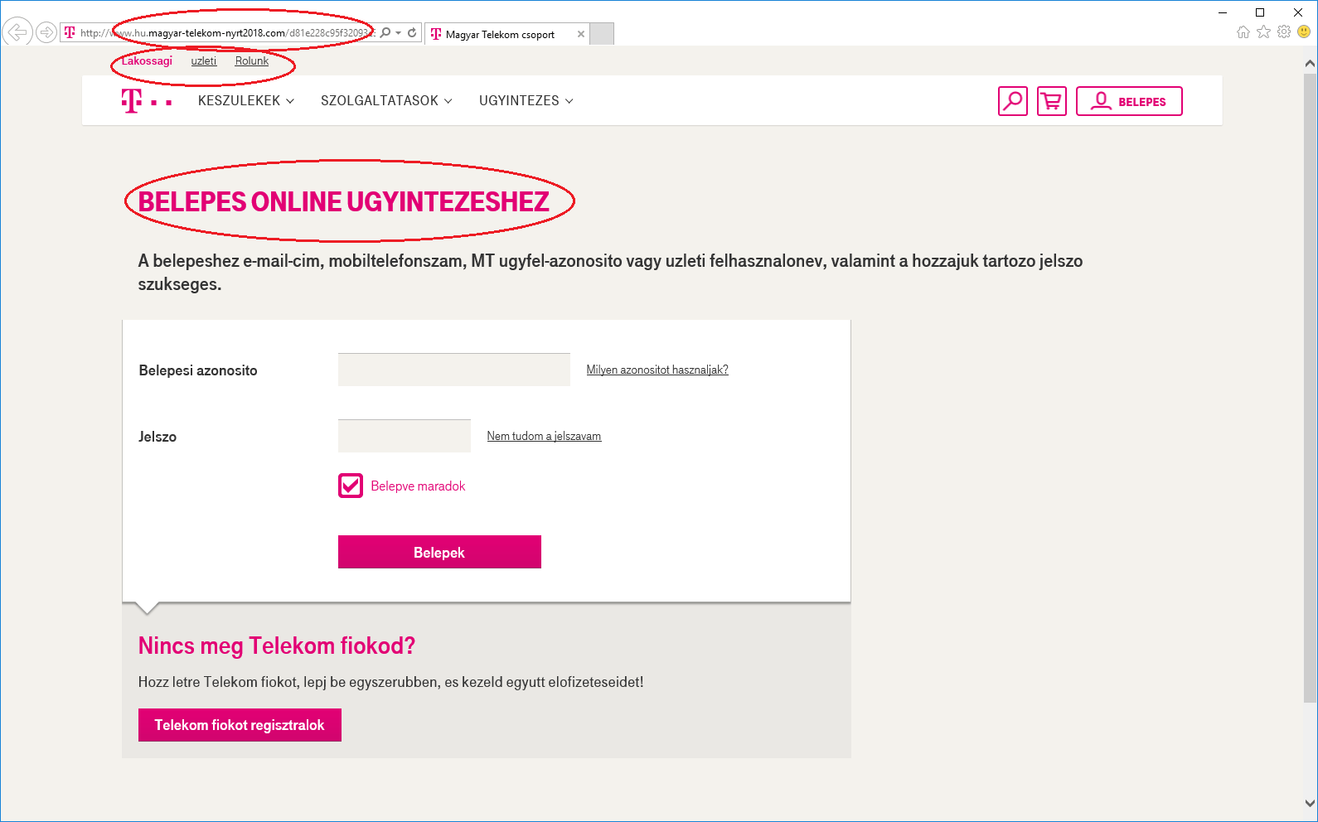Click the Nem tudom a jelszavam link

[x=544, y=437]
